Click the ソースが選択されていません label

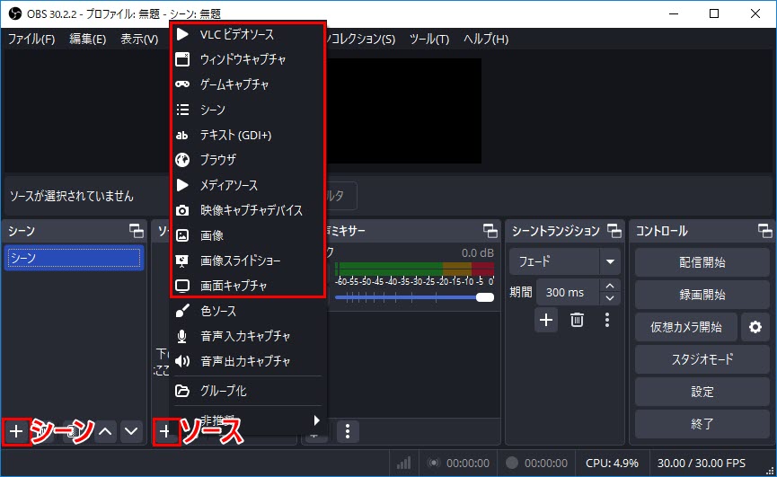(x=72, y=196)
